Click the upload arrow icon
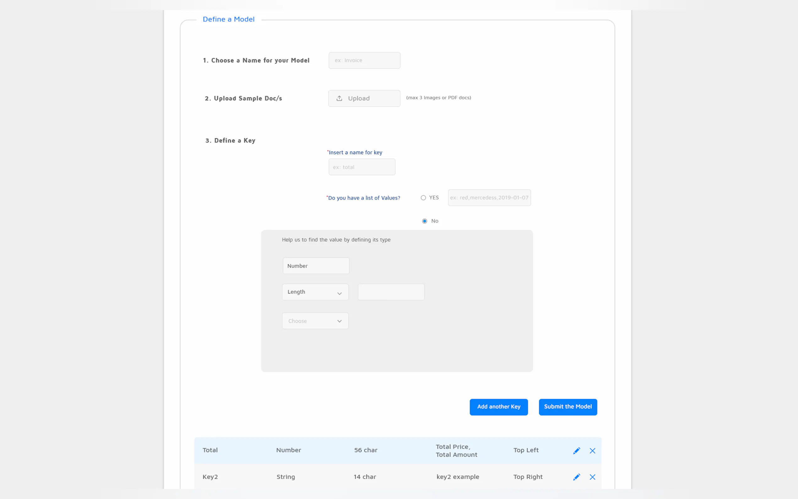798x499 pixels. tap(339, 98)
